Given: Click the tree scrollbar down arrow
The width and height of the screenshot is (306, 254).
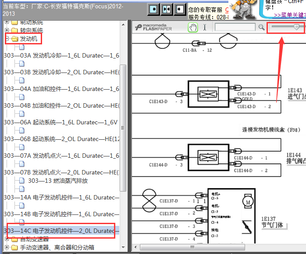Looking at the screenshot, I should point(123,247).
